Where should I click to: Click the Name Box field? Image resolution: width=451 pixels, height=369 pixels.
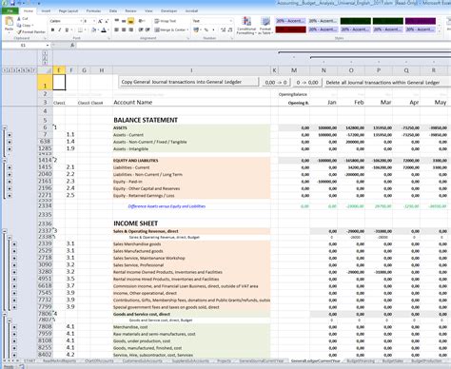coord(24,46)
